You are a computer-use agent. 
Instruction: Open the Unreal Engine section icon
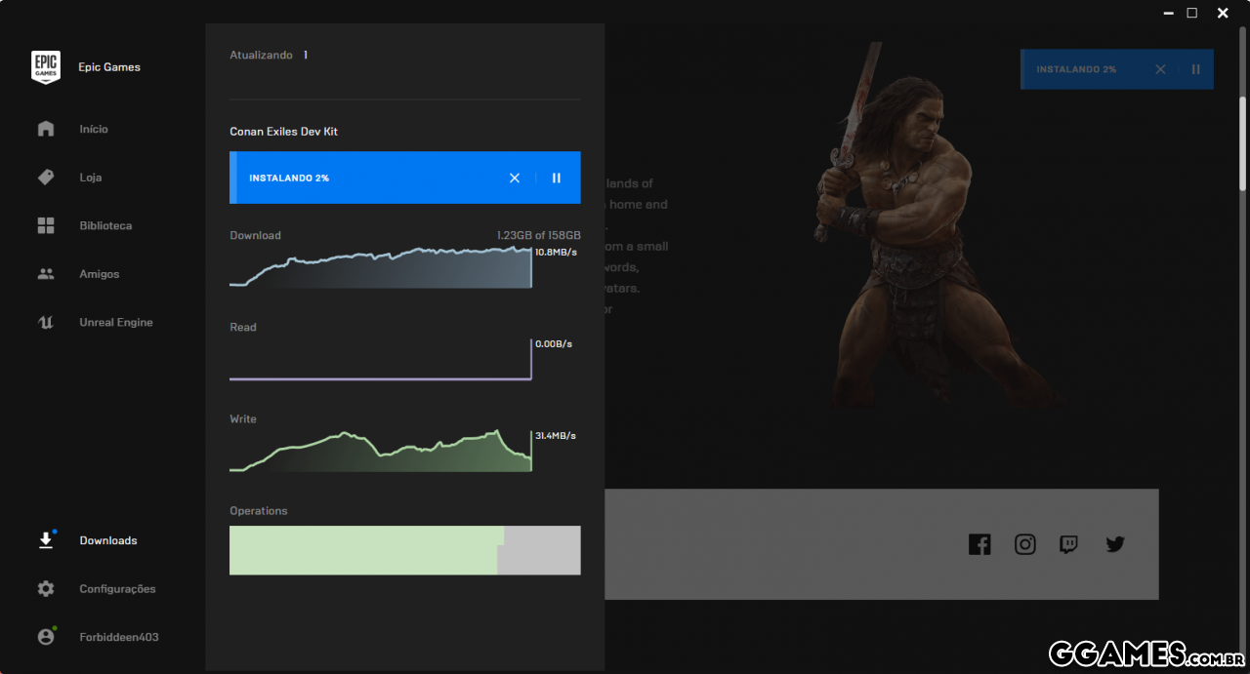point(46,323)
